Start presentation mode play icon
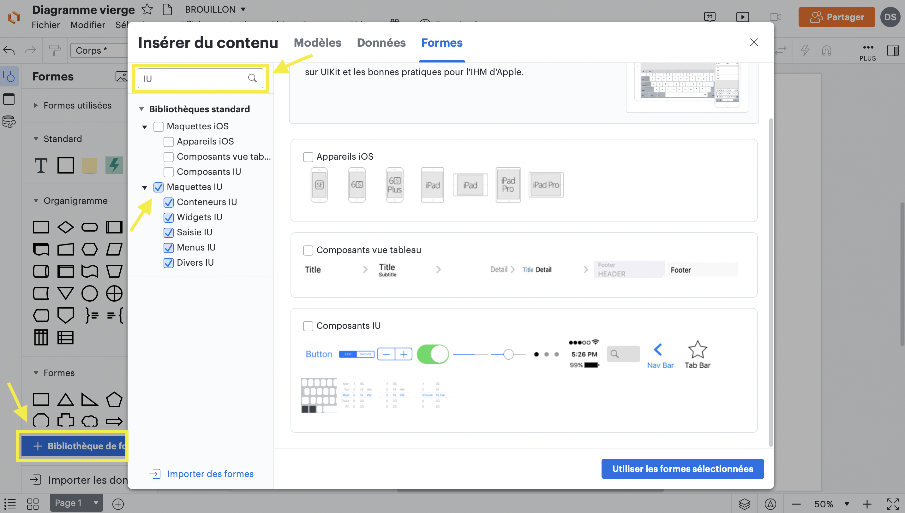This screenshot has width=905, height=513. (742, 16)
